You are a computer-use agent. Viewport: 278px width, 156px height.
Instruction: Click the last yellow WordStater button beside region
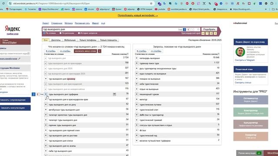tap(215, 33)
